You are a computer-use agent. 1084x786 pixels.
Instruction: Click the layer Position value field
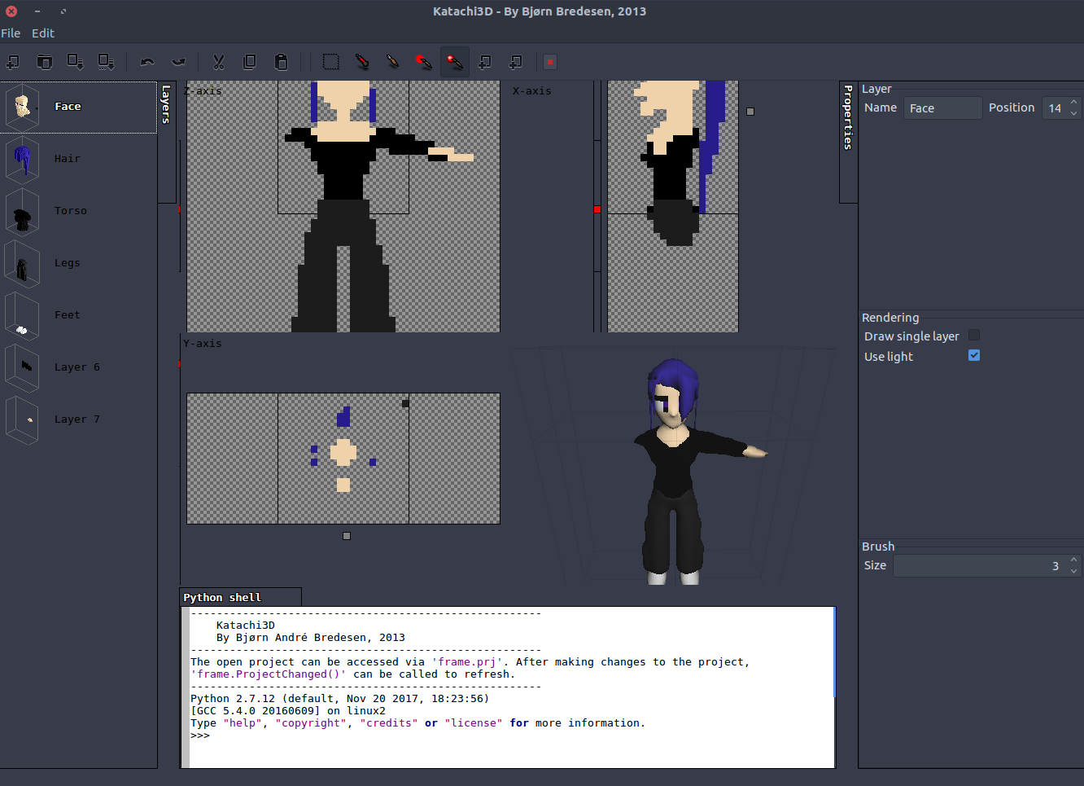coord(1055,108)
